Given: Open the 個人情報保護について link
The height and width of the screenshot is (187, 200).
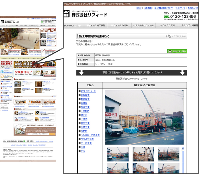Looking at the screenshot, I should [163, 8].
